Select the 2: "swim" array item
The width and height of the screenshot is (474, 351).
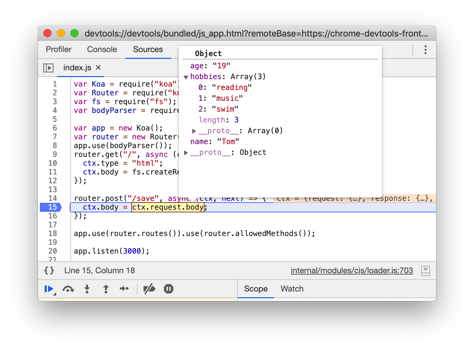click(218, 109)
